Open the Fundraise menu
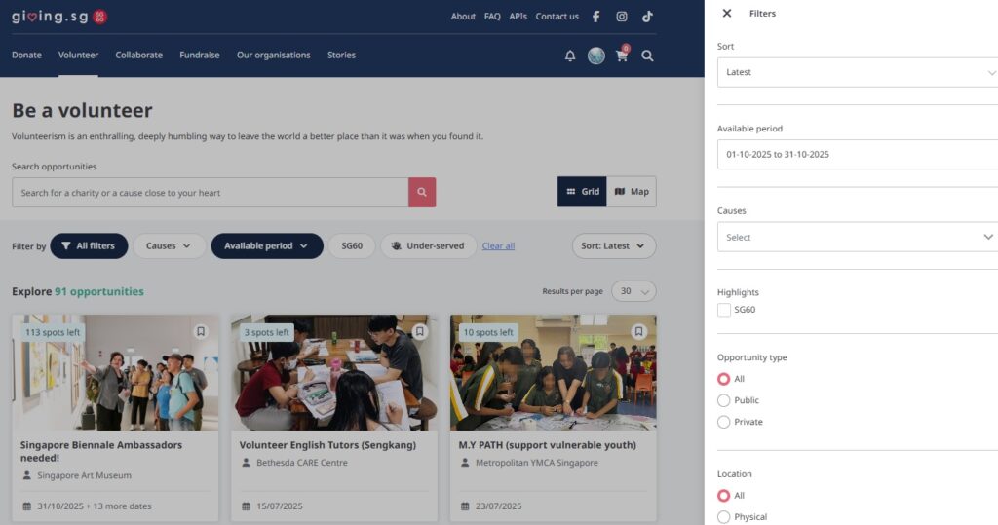The image size is (998, 525). click(199, 56)
